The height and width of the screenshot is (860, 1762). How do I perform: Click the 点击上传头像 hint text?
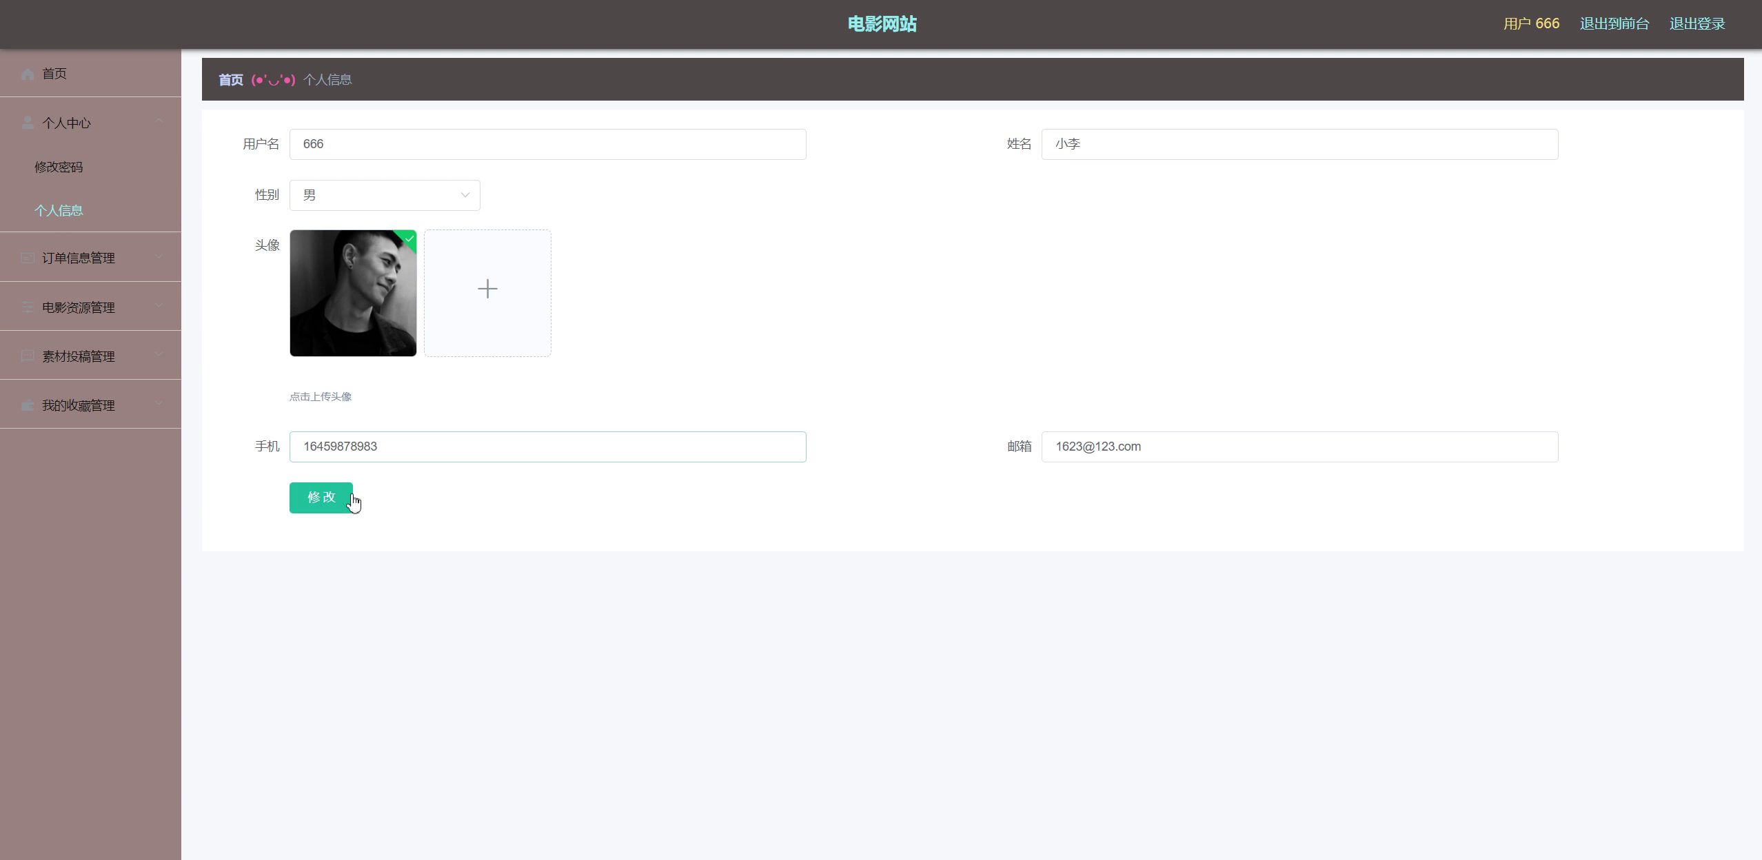tap(321, 396)
